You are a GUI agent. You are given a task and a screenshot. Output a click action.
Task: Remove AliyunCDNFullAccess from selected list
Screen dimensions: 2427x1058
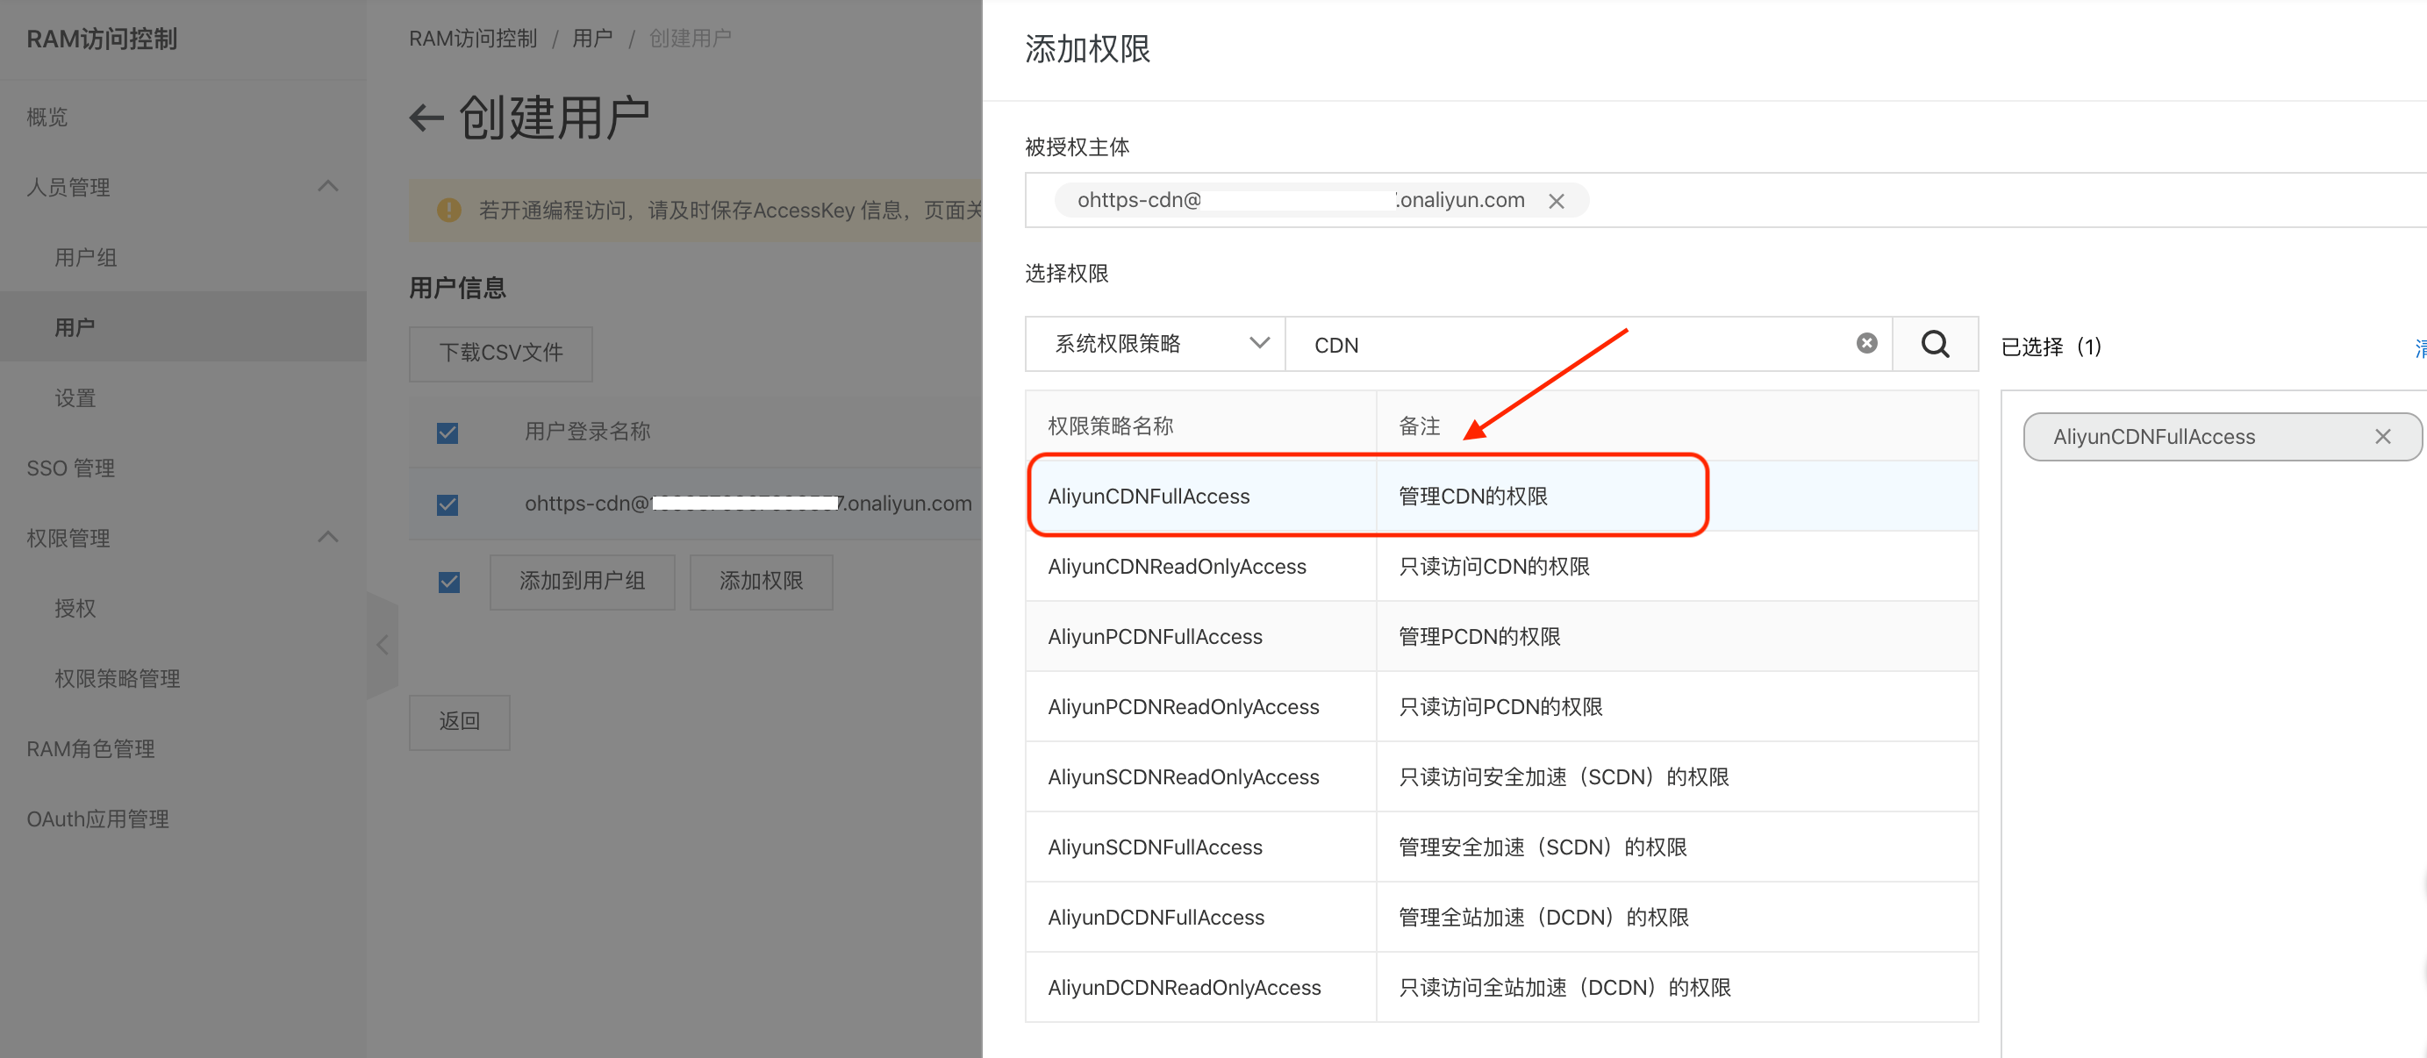(x=2383, y=436)
